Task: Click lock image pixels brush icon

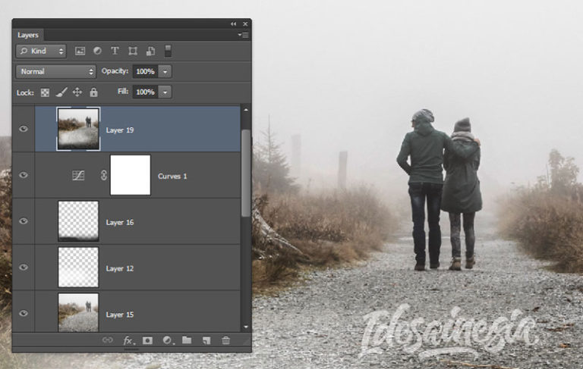Action: click(x=61, y=92)
